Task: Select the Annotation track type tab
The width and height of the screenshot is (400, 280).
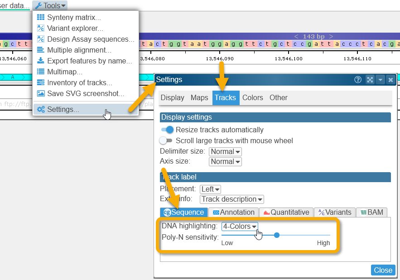Action: [234, 212]
